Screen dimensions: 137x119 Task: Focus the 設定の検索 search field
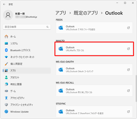pyautogui.click(x=27, y=27)
